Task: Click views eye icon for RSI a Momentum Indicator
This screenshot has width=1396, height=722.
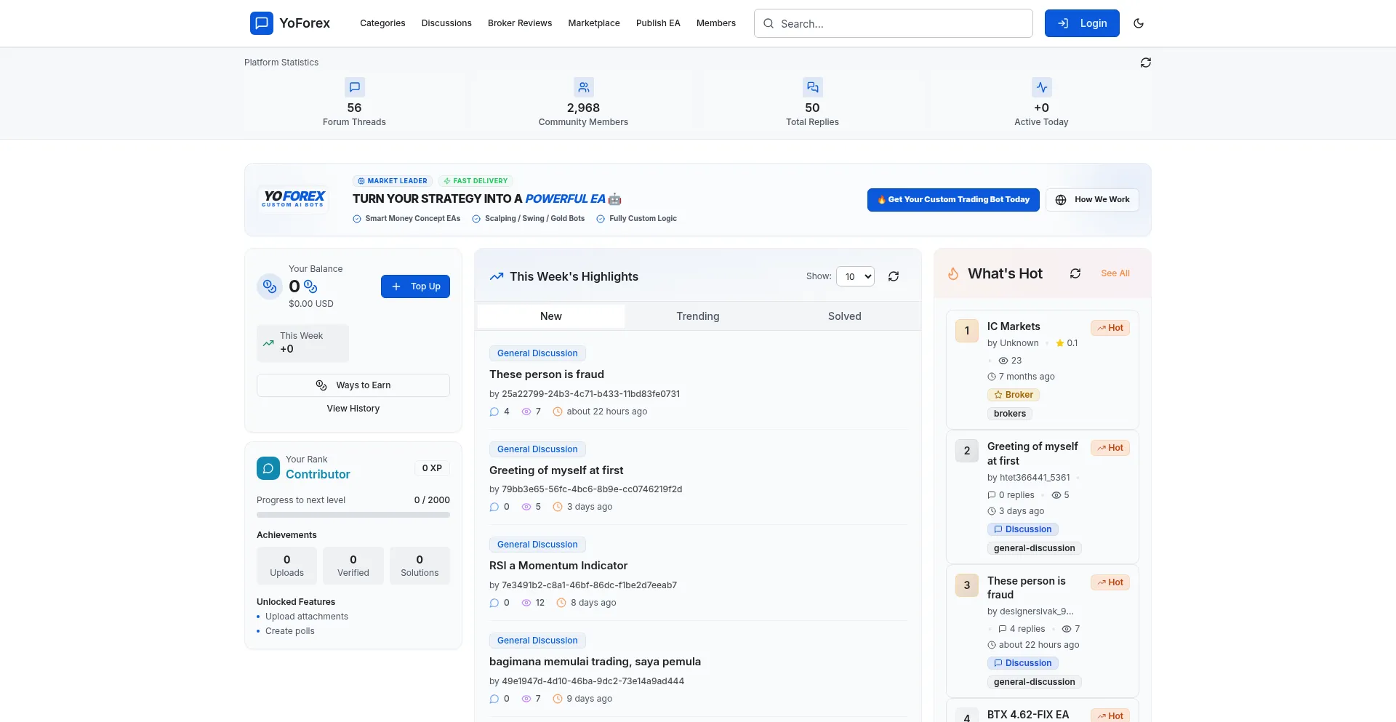Action: click(526, 603)
